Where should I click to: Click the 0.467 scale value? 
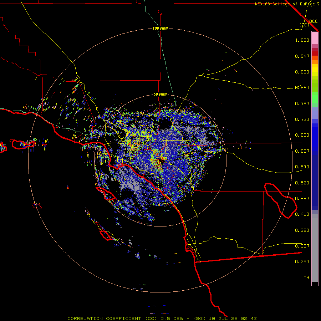pyautogui.click(x=302, y=199)
